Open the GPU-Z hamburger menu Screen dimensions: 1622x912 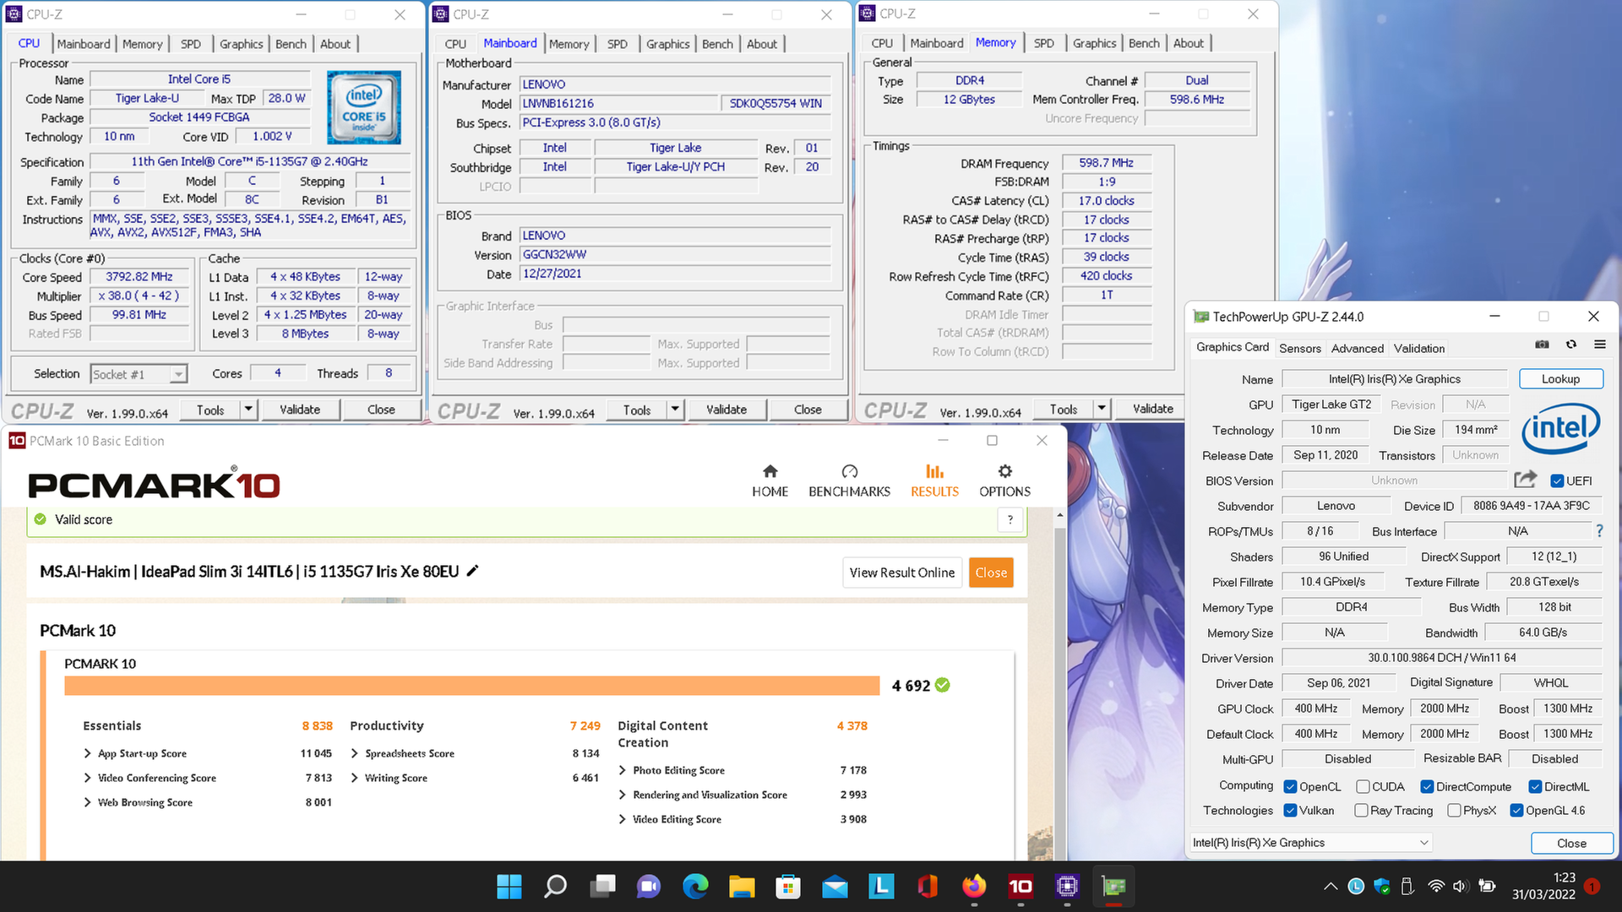[x=1600, y=345]
